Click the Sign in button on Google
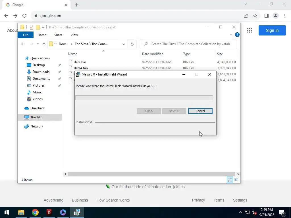Screen dimensions: 291x218 272,30
